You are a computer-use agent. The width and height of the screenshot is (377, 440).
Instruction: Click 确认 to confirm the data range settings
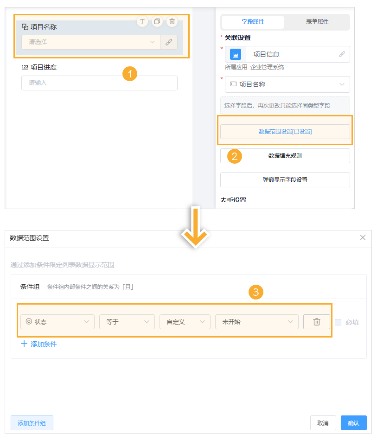[353, 423]
